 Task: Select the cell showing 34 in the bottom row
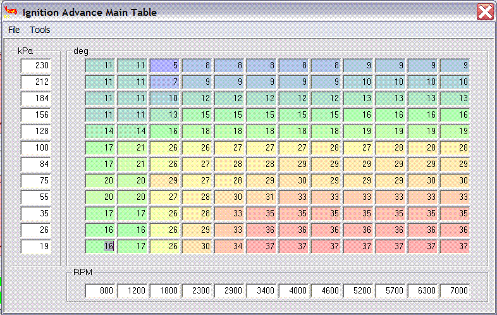tap(230, 246)
